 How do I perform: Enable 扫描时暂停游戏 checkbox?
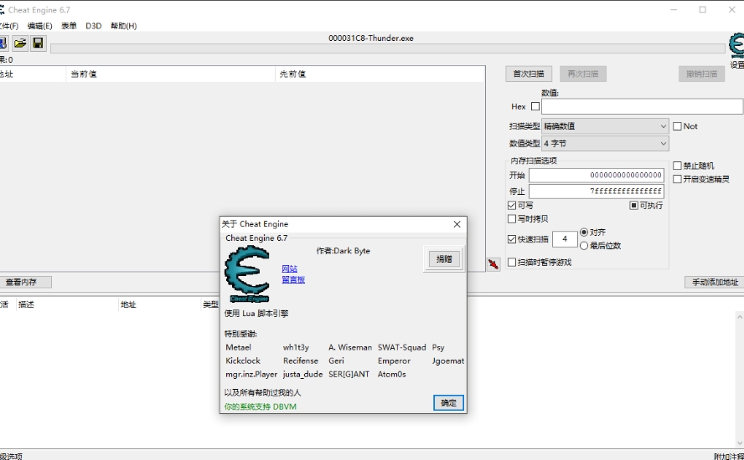click(x=511, y=262)
